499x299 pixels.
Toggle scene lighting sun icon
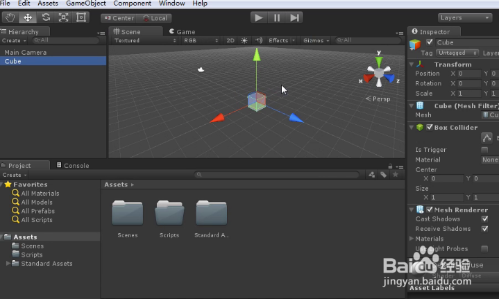[244, 40]
